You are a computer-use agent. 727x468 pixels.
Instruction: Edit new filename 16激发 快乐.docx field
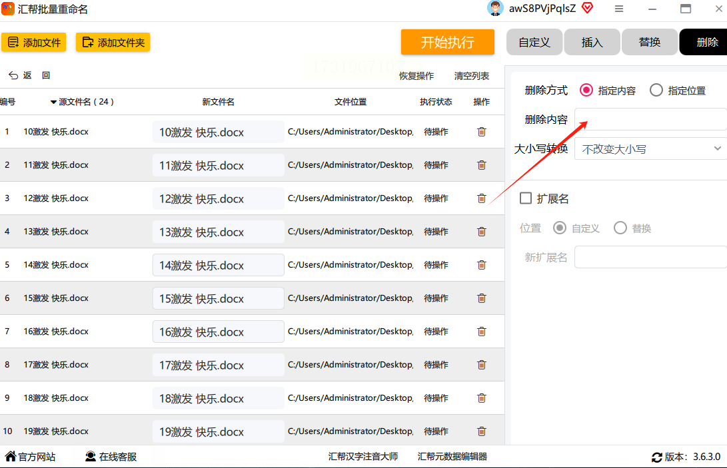click(x=219, y=332)
